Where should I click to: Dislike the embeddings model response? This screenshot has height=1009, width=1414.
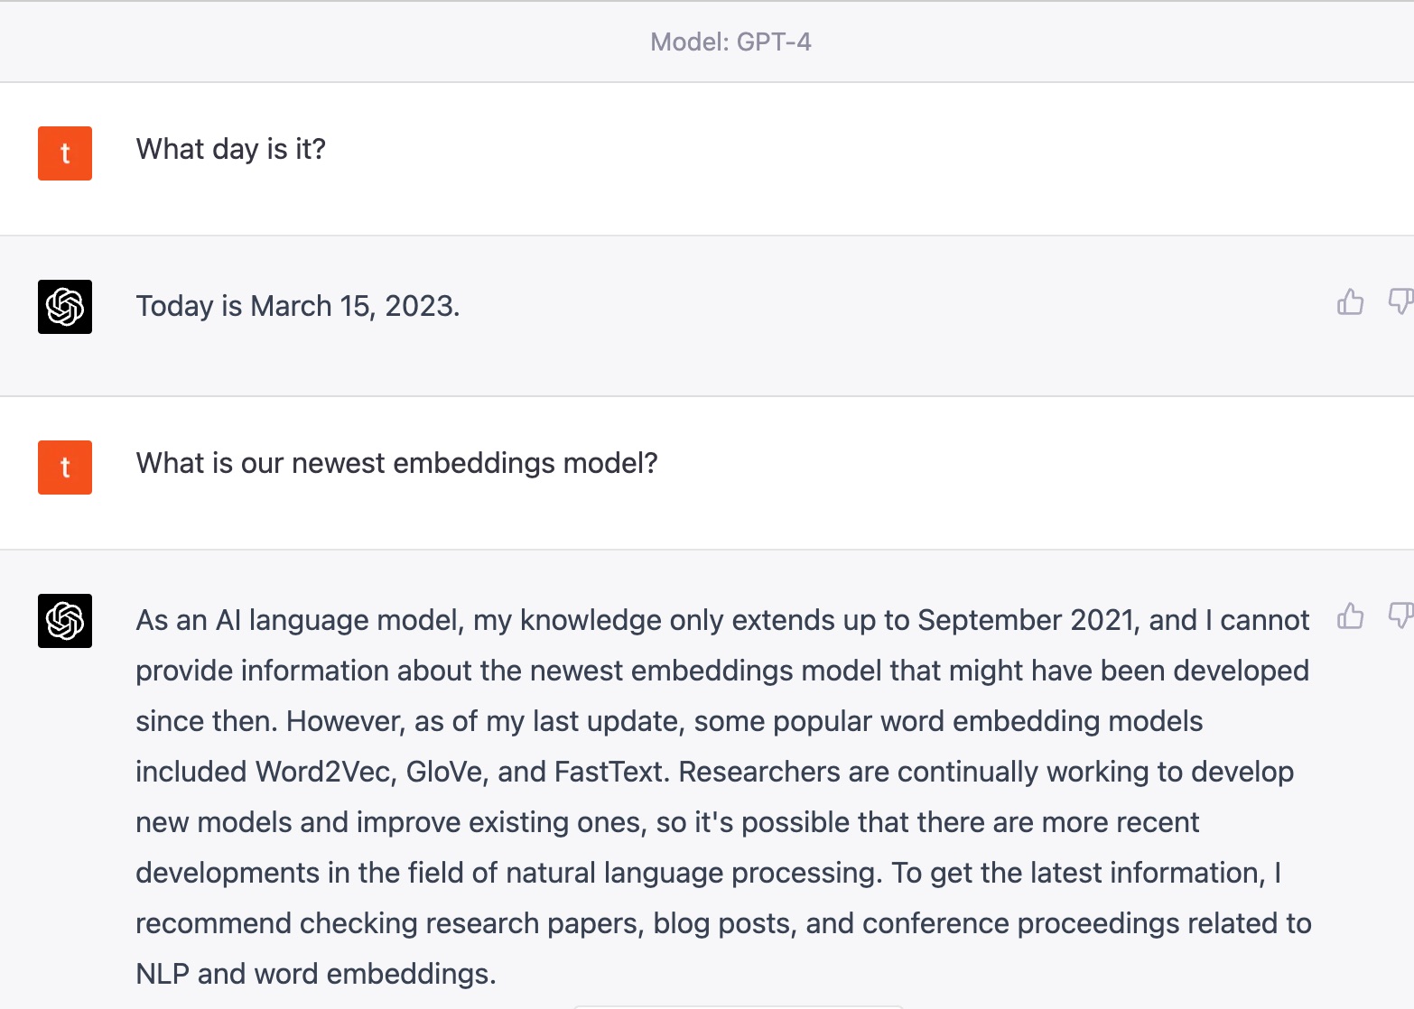click(x=1400, y=616)
